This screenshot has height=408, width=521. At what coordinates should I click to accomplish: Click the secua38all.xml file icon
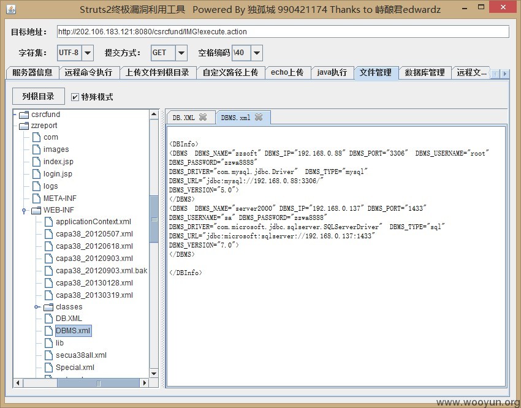48,355
